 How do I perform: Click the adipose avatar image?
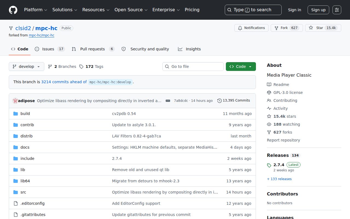click(x=15, y=101)
